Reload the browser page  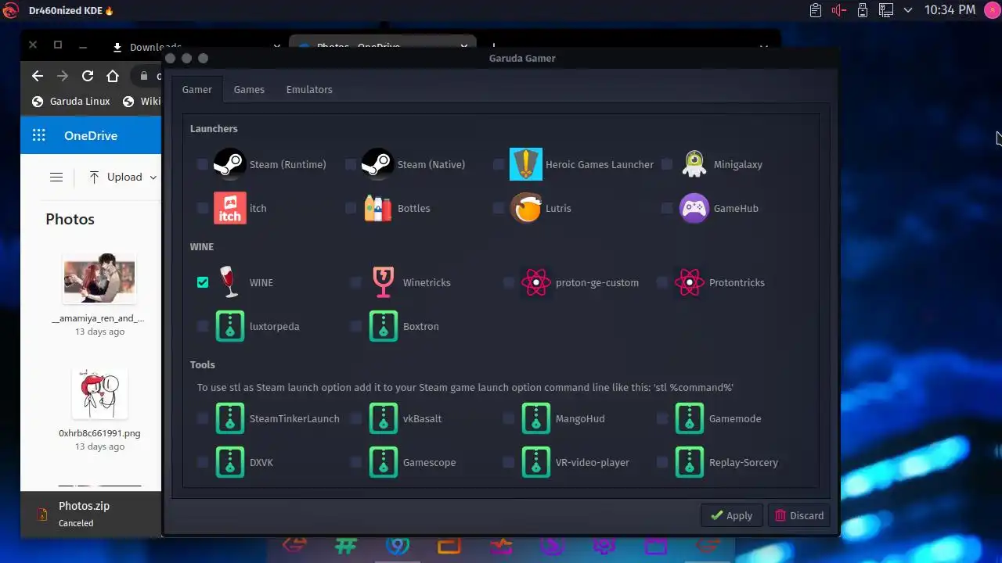88,76
